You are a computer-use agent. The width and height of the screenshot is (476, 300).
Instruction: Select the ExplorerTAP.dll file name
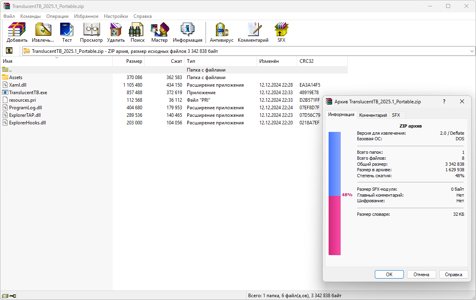click(x=25, y=115)
